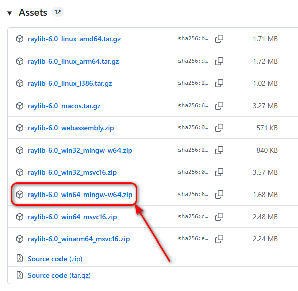Copy sha256 for raylib-6.0_linux_amd64.tar.gz
The width and height of the screenshot is (298, 291).
pos(219,39)
